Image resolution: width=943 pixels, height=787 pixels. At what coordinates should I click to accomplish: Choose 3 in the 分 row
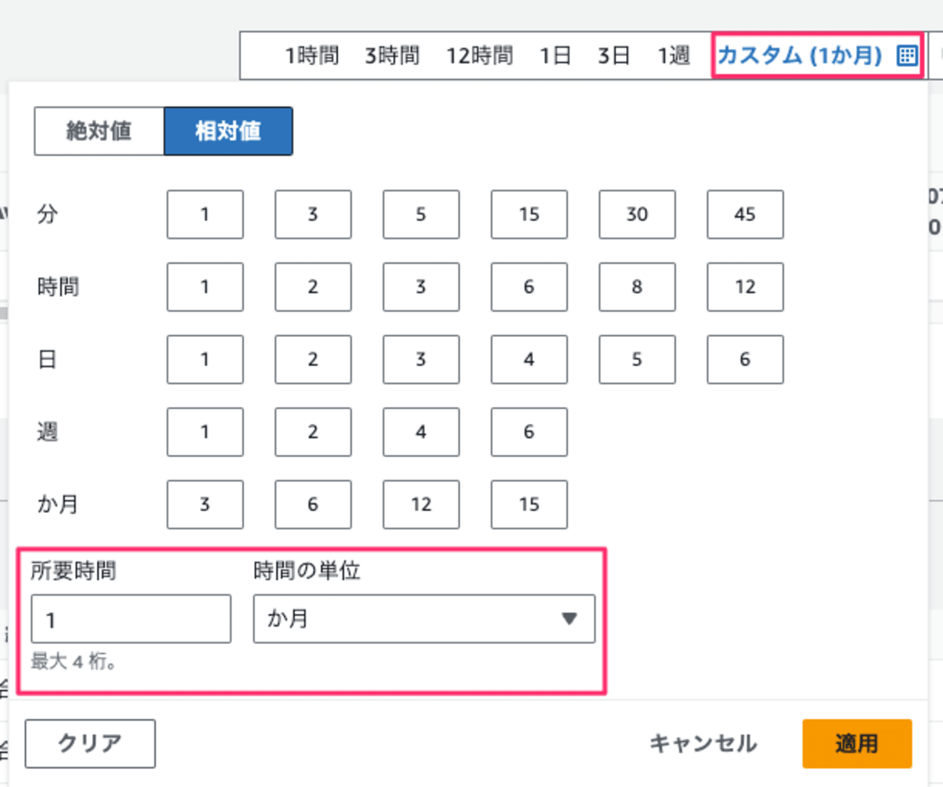coord(313,215)
